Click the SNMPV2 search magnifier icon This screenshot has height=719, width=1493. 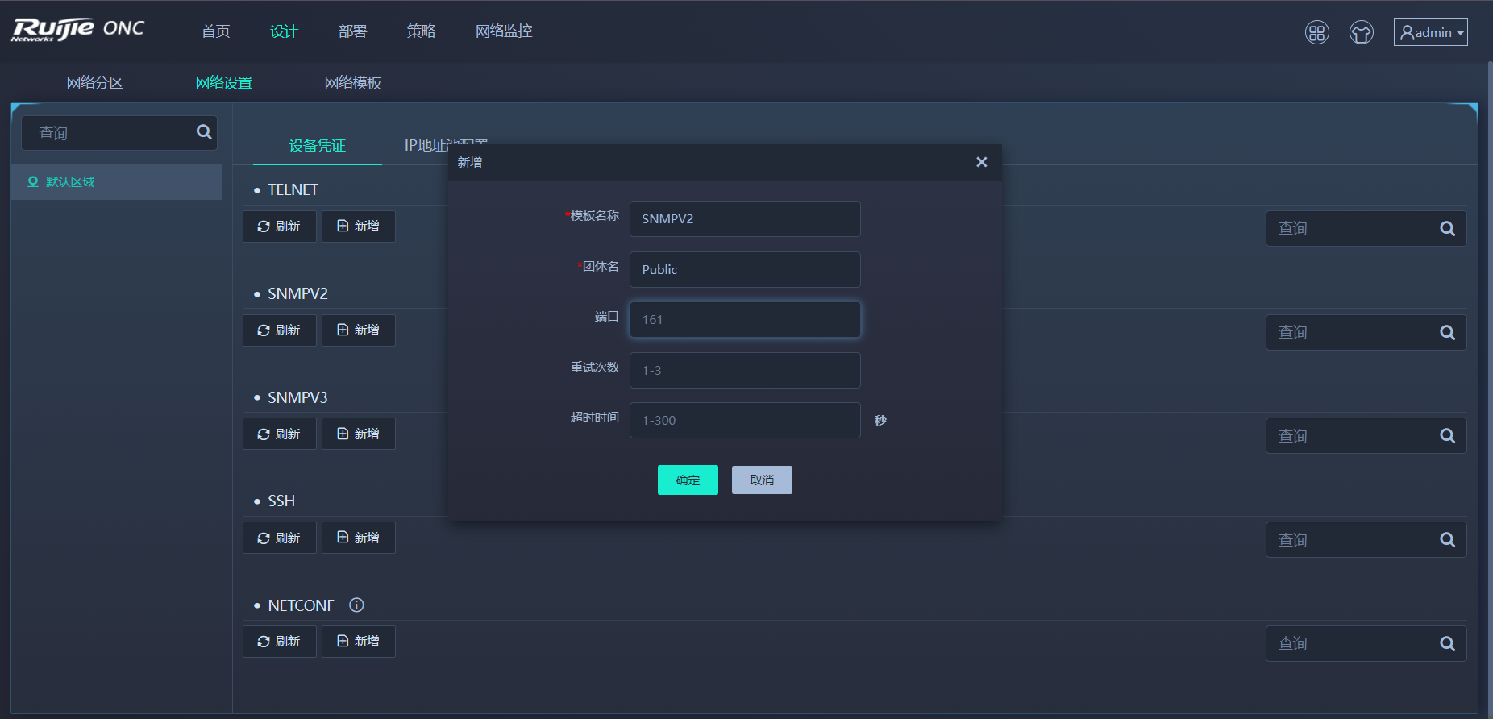point(1448,333)
